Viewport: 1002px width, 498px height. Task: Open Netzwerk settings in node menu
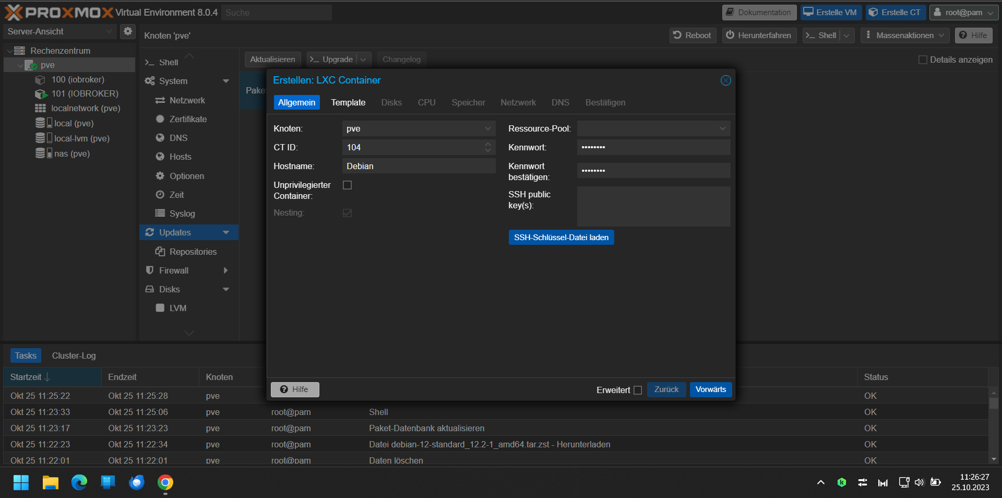[187, 100]
